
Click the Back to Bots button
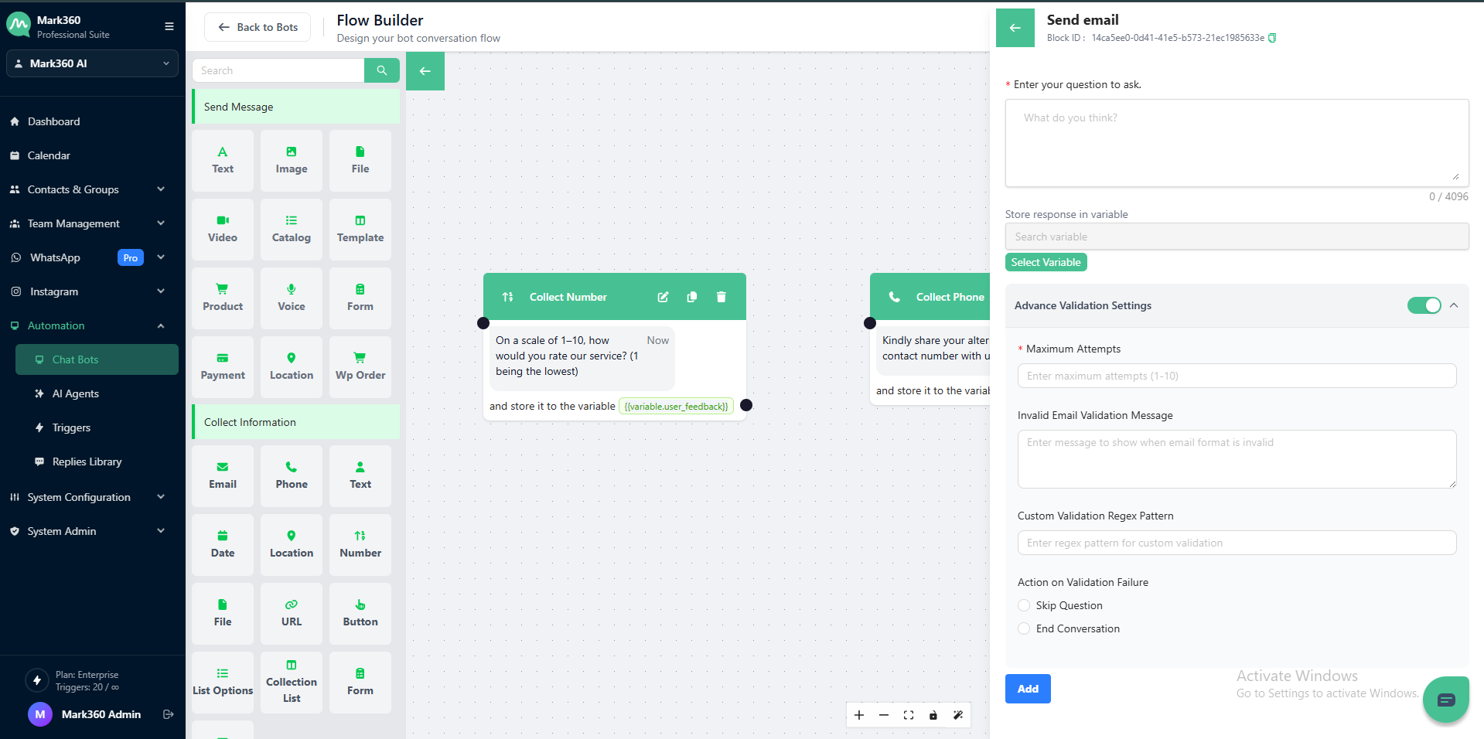258,27
